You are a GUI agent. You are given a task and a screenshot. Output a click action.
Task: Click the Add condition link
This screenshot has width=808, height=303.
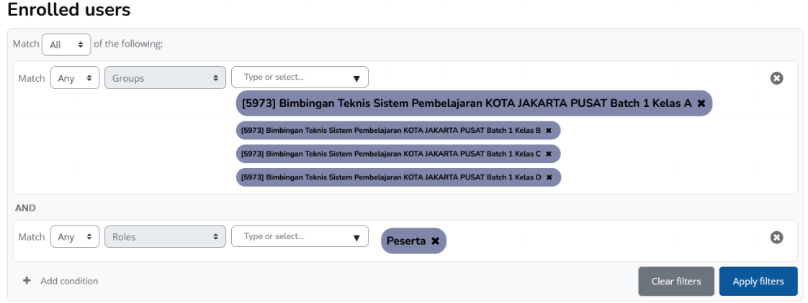[69, 281]
